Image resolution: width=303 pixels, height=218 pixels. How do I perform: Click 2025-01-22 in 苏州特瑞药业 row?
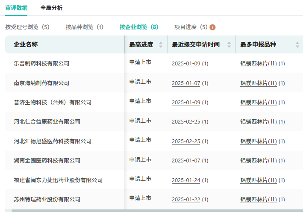186,200
